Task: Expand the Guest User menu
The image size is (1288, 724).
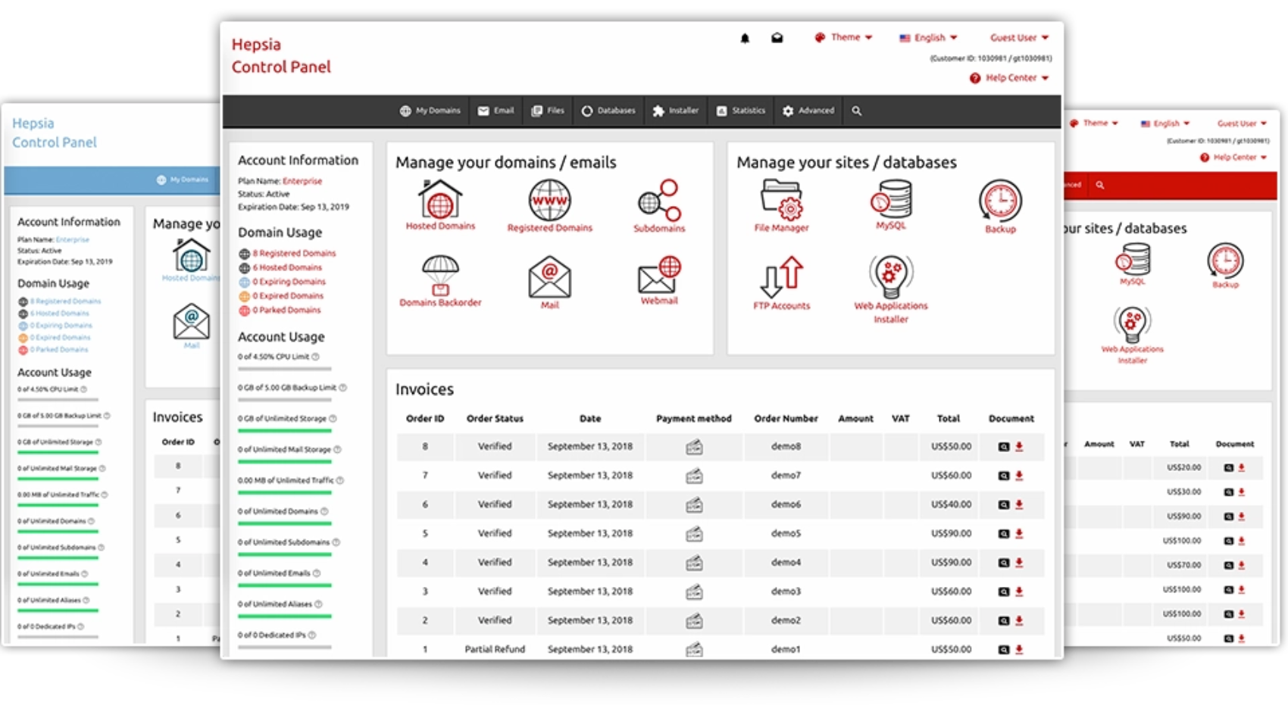Action: [x=1019, y=38]
